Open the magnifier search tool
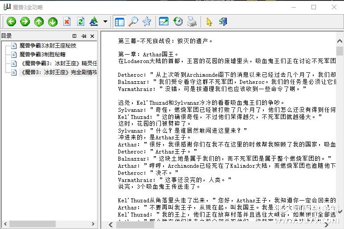Screen dimensions: 344x229 tap(133, 21)
